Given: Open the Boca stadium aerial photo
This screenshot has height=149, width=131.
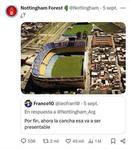Looking at the screenshot, I should [x=73, y=58].
